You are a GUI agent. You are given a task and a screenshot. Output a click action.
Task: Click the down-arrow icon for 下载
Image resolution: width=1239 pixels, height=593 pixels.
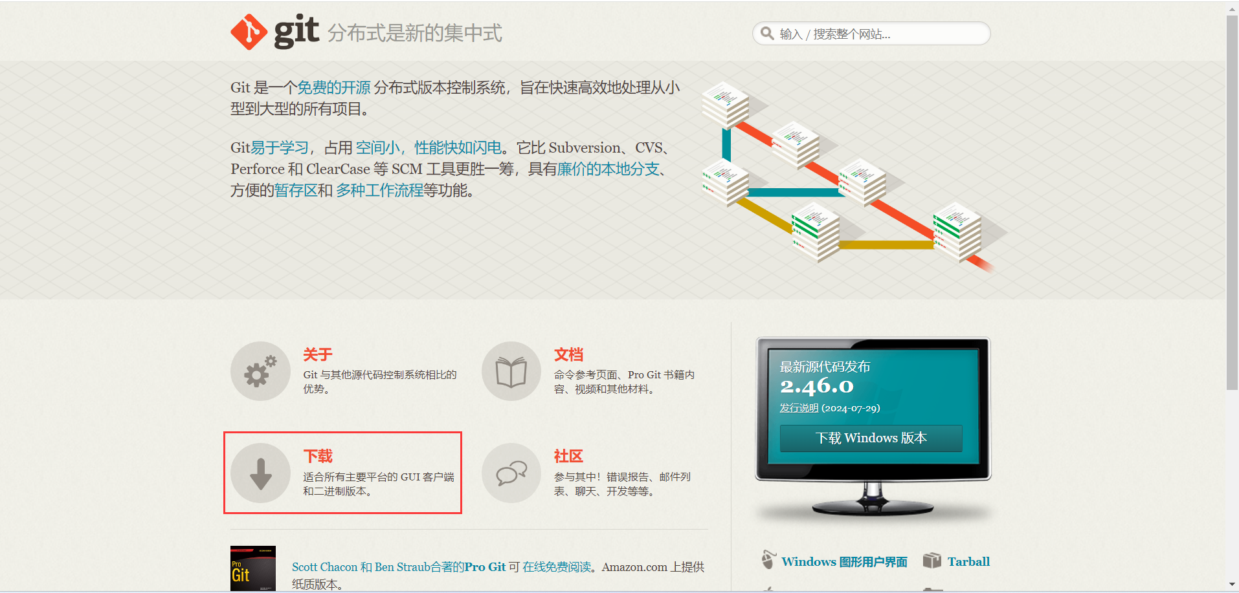point(260,473)
